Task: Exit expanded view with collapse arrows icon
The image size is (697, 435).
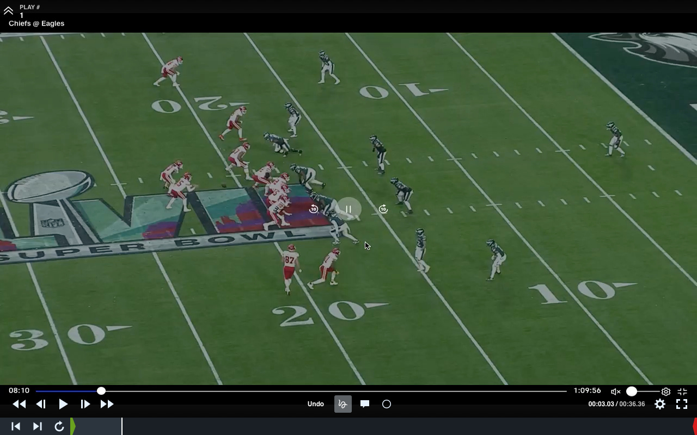Action: [x=682, y=391]
